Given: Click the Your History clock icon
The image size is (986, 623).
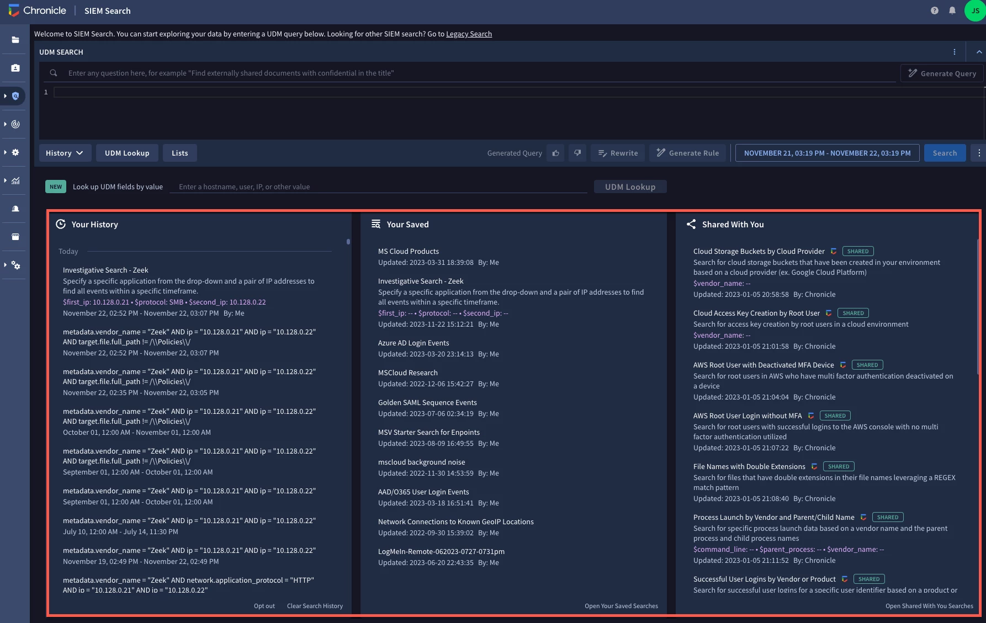Looking at the screenshot, I should point(61,224).
